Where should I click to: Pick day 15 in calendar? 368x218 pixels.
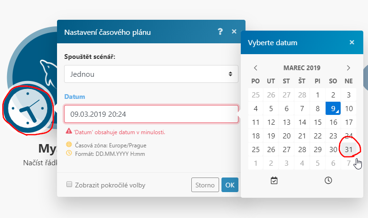(318, 122)
